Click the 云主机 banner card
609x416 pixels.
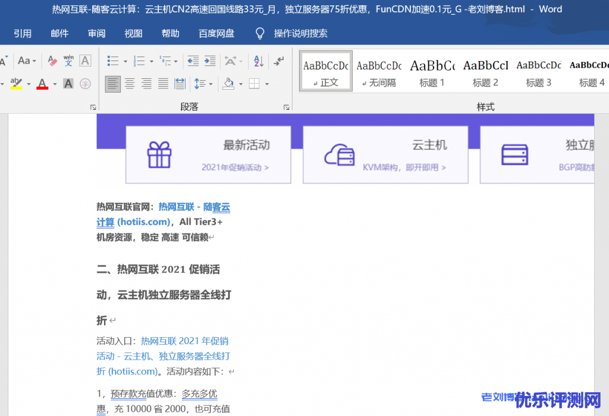pyautogui.click(x=385, y=154)
